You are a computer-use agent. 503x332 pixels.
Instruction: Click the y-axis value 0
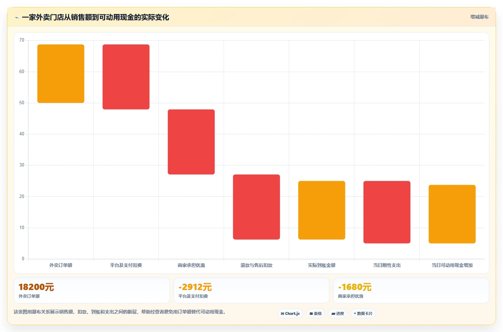[x=23, y=259]
